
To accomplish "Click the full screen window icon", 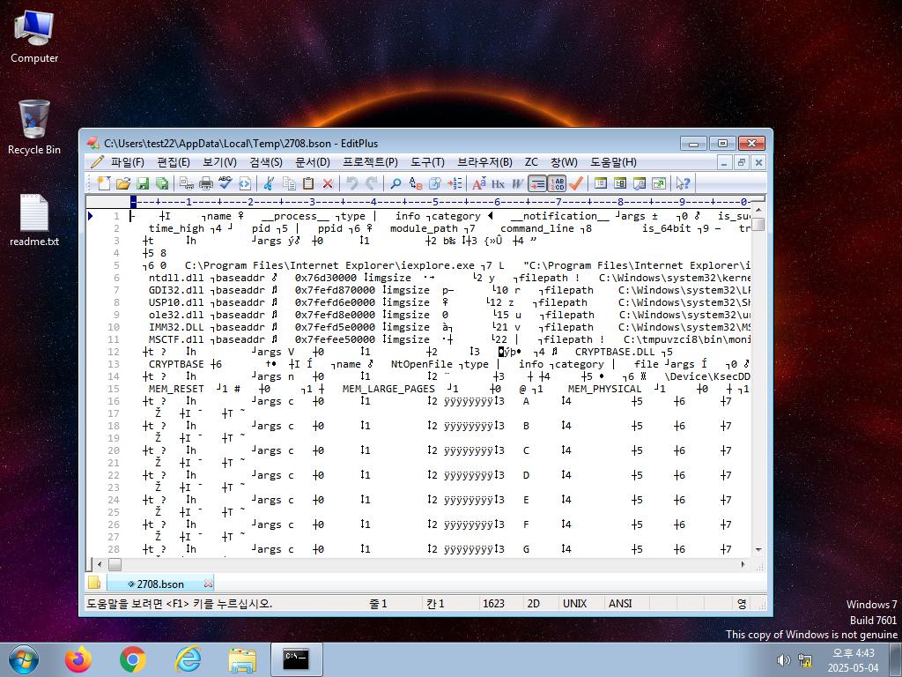I will 659,183.
